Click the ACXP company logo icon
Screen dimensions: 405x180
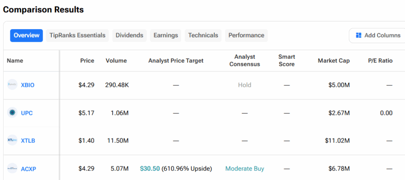12,169
